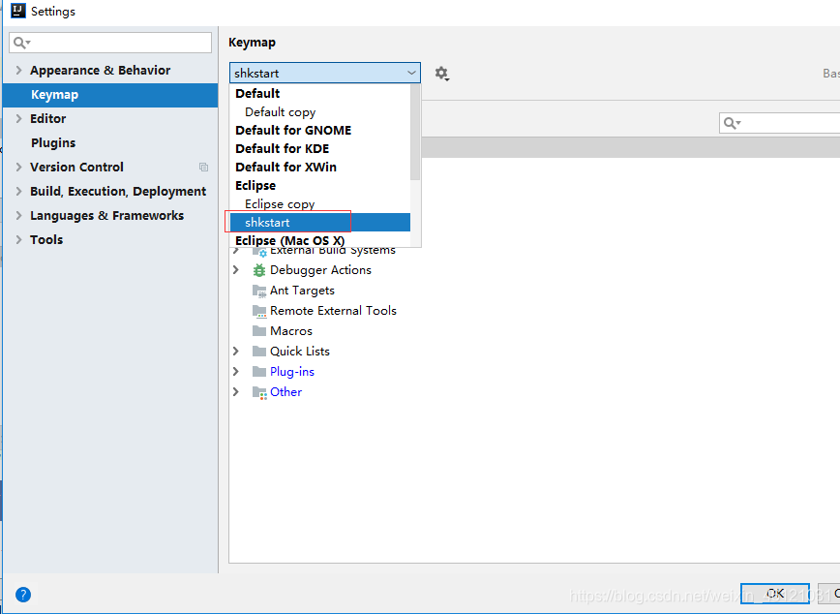Click the OK button

tap(774, 593)
